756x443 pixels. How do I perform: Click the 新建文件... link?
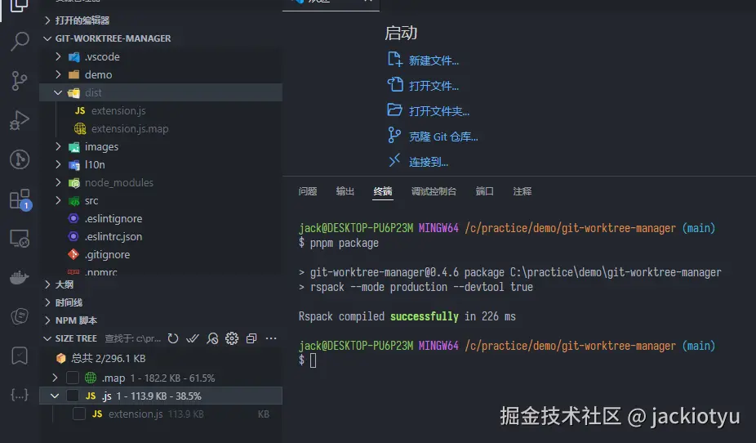coord(434,60)
